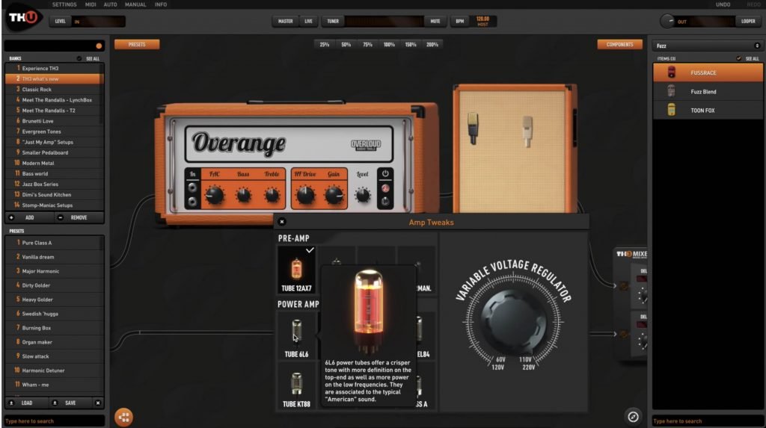Open the Settings menu

(x=64, y=4)
